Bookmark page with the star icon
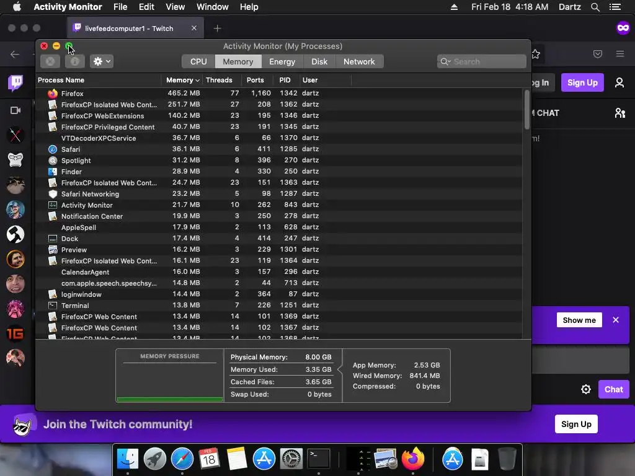 [x=536, y=54]
